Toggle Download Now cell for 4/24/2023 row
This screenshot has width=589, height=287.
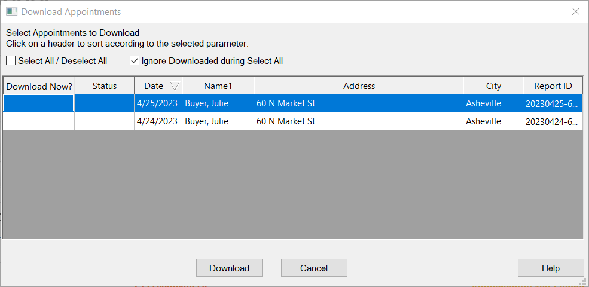(38, 121)
